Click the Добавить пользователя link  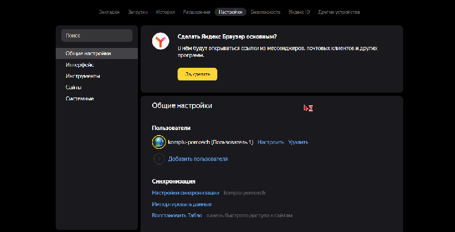(x=198, y=159)
